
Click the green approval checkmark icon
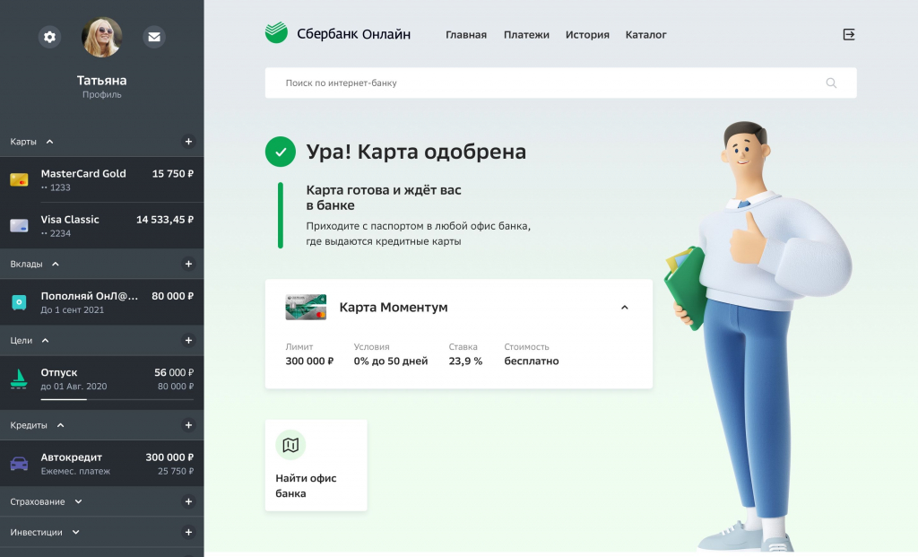tap(281, 152)
